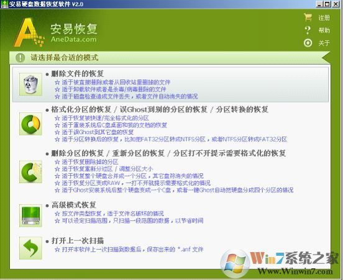Click the description about Ghost到其它盘 recovery
Image resolution: width=343 pixels, height=280 pixels.
[x=98, y=132]
